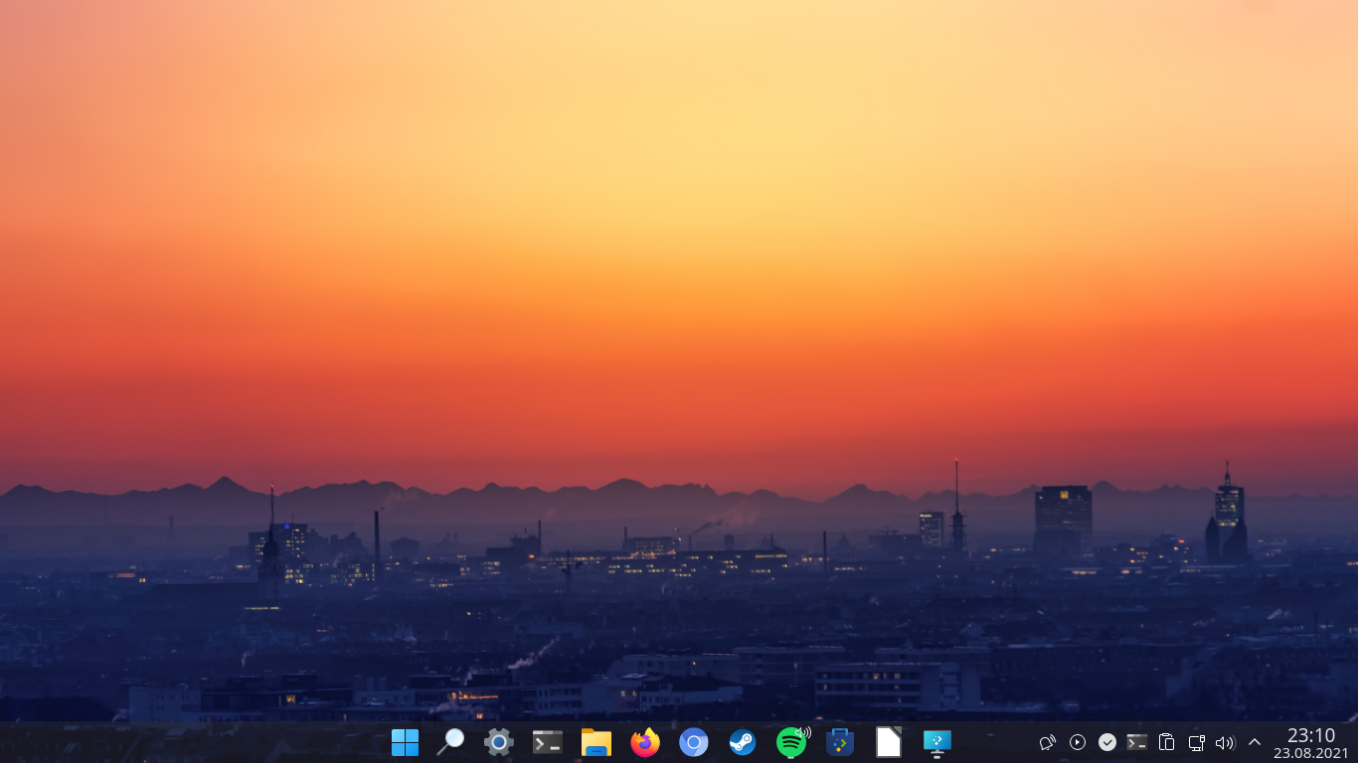
Task: Launch Firefox browser
Action: pyautogui.click(x=645, y=742)
